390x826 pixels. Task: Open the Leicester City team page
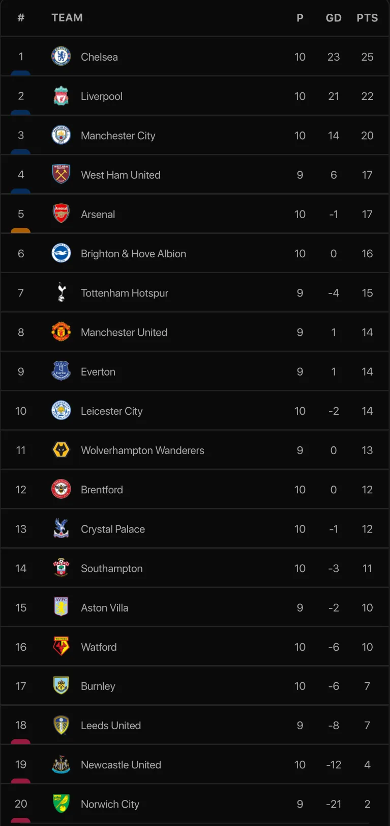[x=112, y=411]
